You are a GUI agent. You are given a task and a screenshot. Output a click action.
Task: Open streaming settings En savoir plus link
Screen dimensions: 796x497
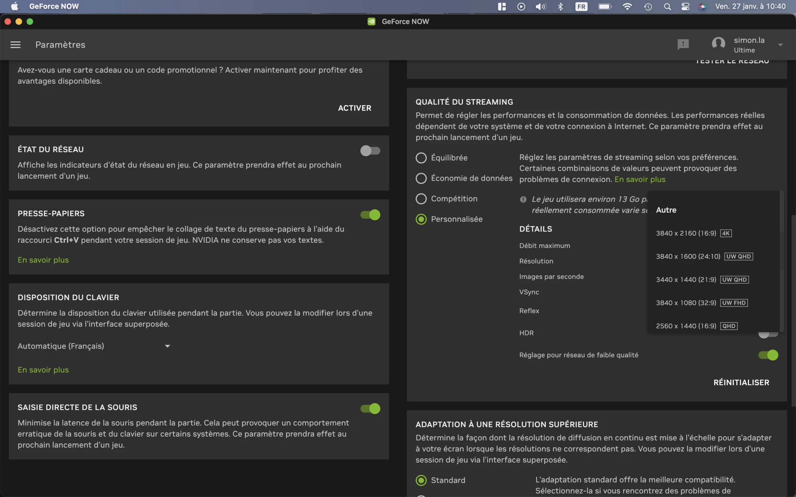pos(640,179)
